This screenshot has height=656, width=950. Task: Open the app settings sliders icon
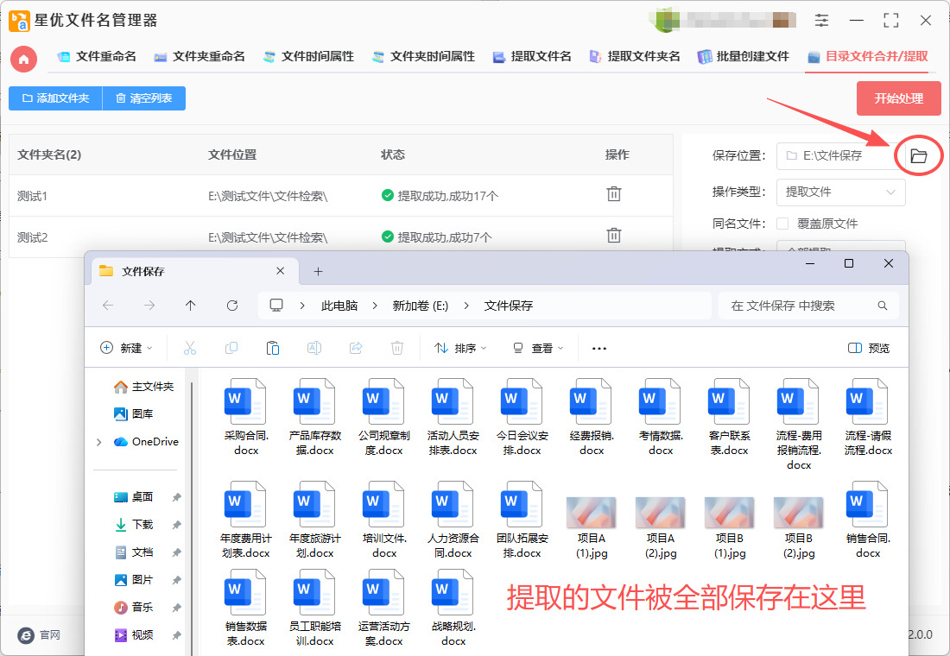(x=820, y=21)
